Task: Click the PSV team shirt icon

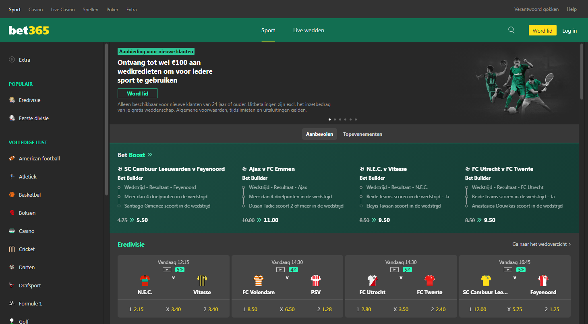Action: pyautogui.click(x=316, y=280)
